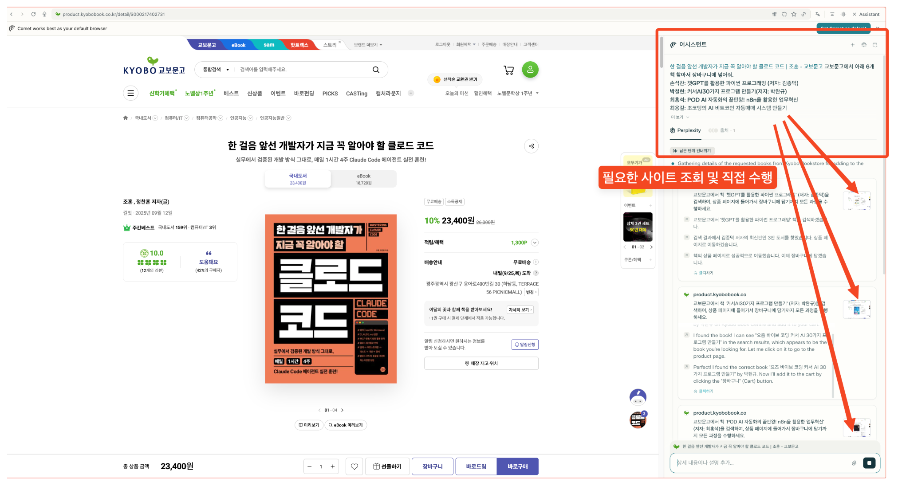Open the 통합검색 search scope dropdown
This screenshot has width=898, height=486.
click(216, 70)
